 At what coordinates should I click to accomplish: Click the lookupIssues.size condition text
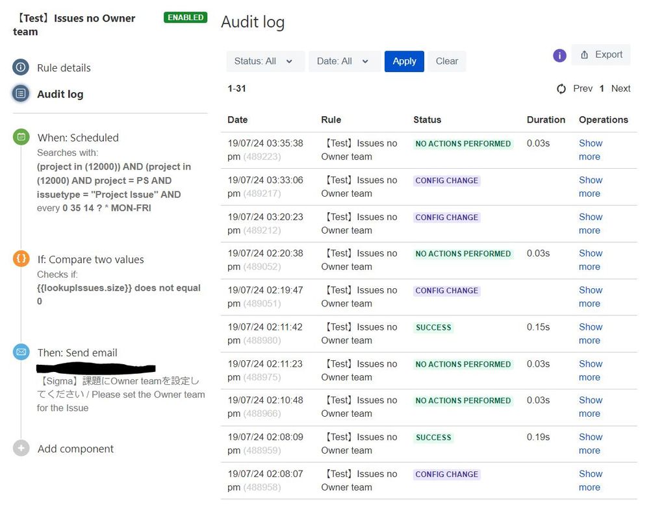click(x=119, y=295)
